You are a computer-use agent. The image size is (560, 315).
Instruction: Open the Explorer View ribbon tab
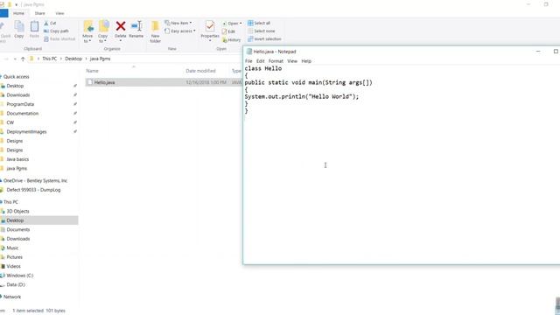click(x=59, y=13)
